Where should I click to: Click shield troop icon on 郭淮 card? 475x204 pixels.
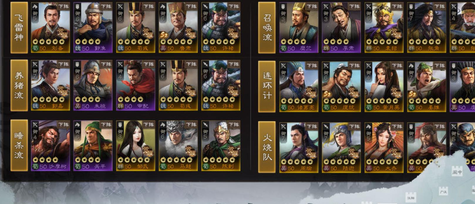(78, 6)
